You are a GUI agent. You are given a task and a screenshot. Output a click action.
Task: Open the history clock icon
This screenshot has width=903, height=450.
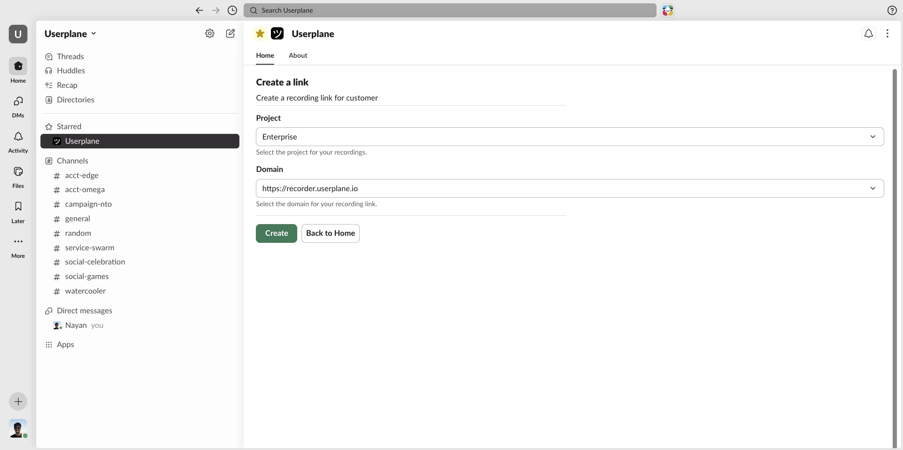click(x=232, y=10)
